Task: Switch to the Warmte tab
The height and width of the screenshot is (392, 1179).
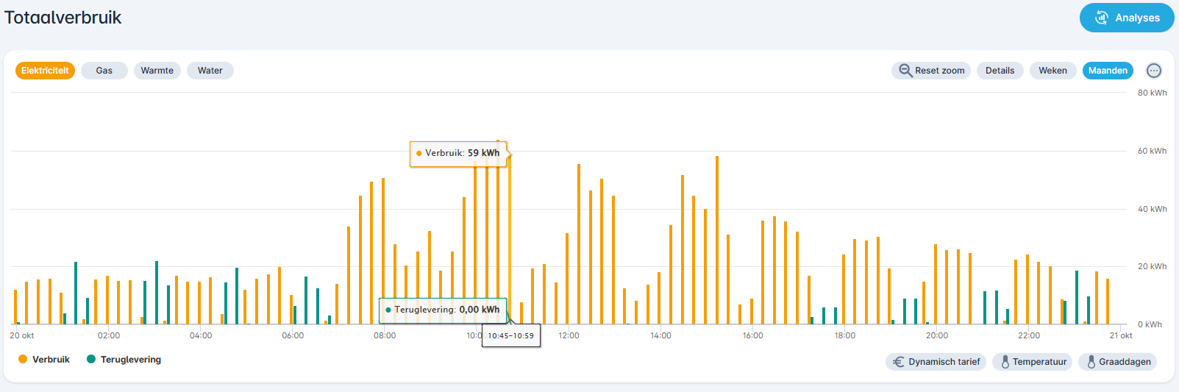Action: point(157,71)
